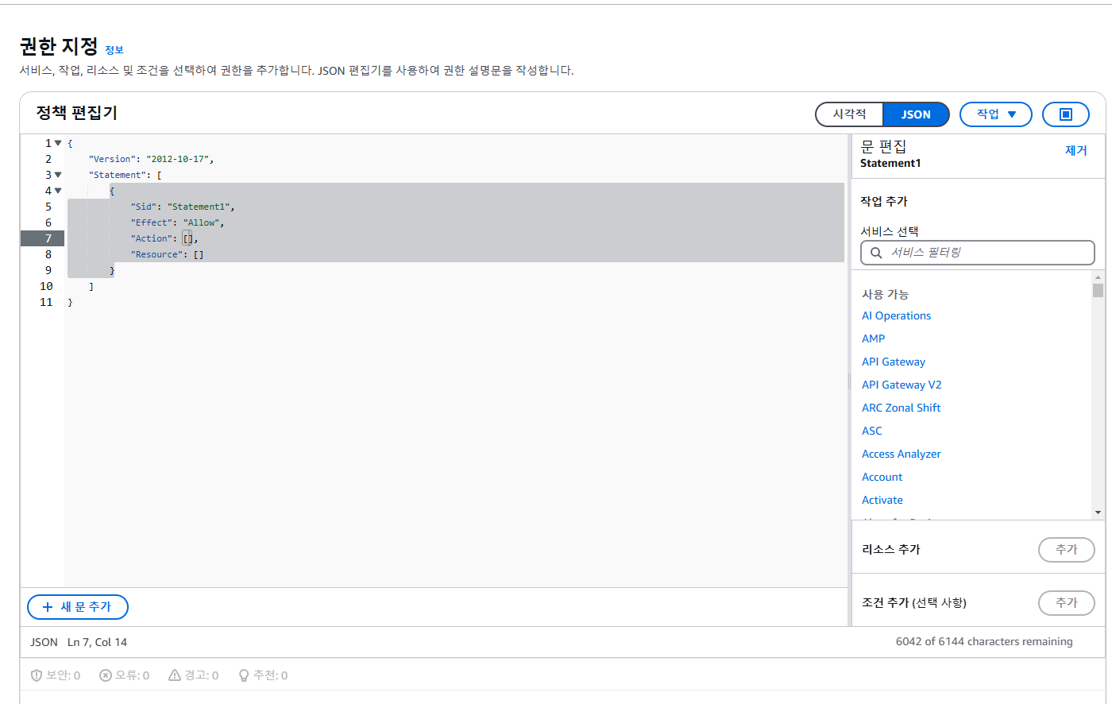Select AMP service
Viewport: 1112px width, 704px height.
873,338
